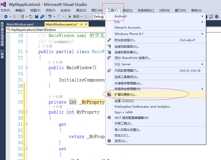Open the Debug configuration dropdown
The image size is (221, 160).
coord(99,17)
